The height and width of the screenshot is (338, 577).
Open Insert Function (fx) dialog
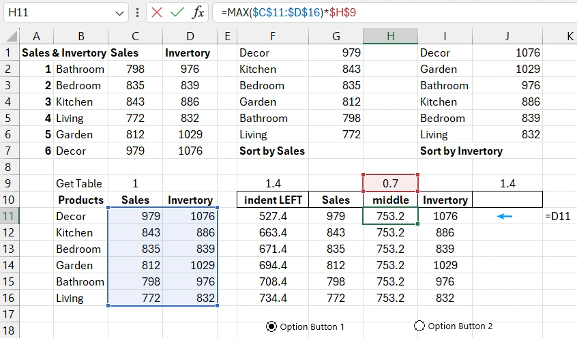pyautogui.click(x=198, y=12)
